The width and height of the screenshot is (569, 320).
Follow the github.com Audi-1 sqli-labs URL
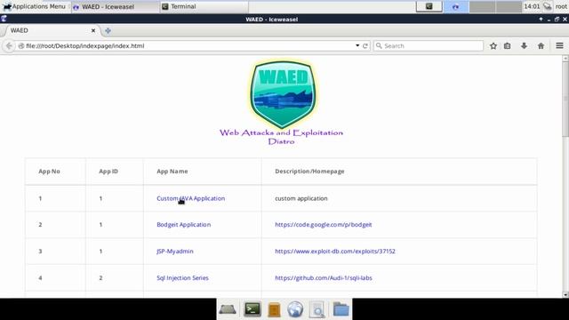pos(324,278)
